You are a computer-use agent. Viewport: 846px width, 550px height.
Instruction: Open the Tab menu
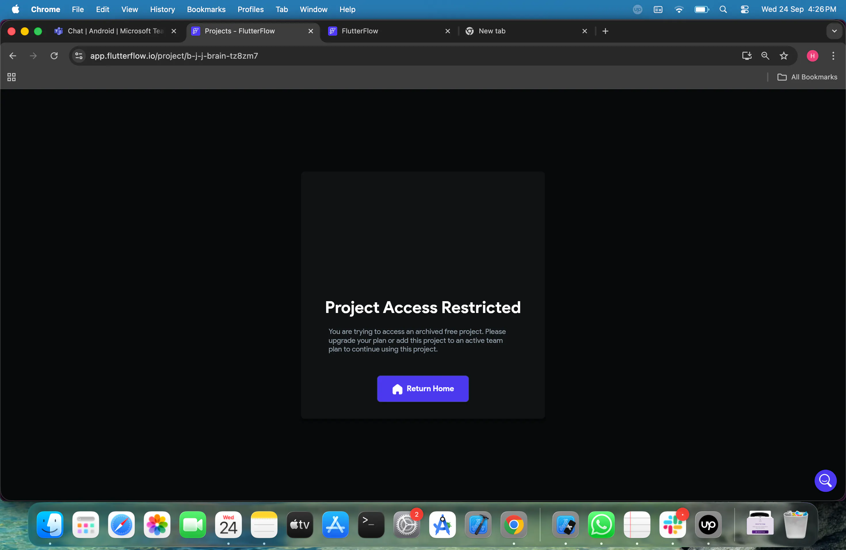(x=281, y=9)
